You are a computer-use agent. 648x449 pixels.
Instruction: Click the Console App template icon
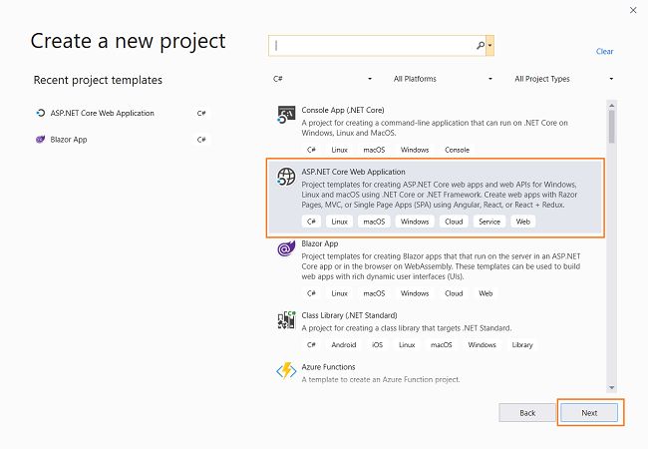(x=286, y=115)
